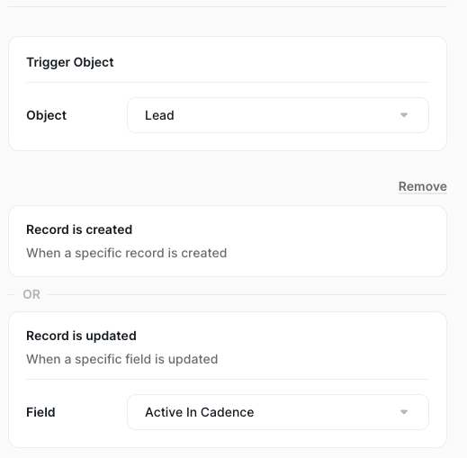Click the divider line under Trigger Object heading

tap(228, 82)
